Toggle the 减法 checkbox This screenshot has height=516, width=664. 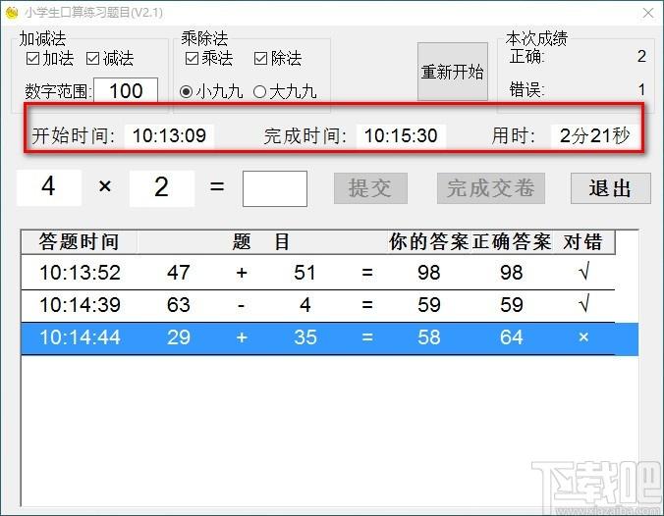[x=110, y=58]
